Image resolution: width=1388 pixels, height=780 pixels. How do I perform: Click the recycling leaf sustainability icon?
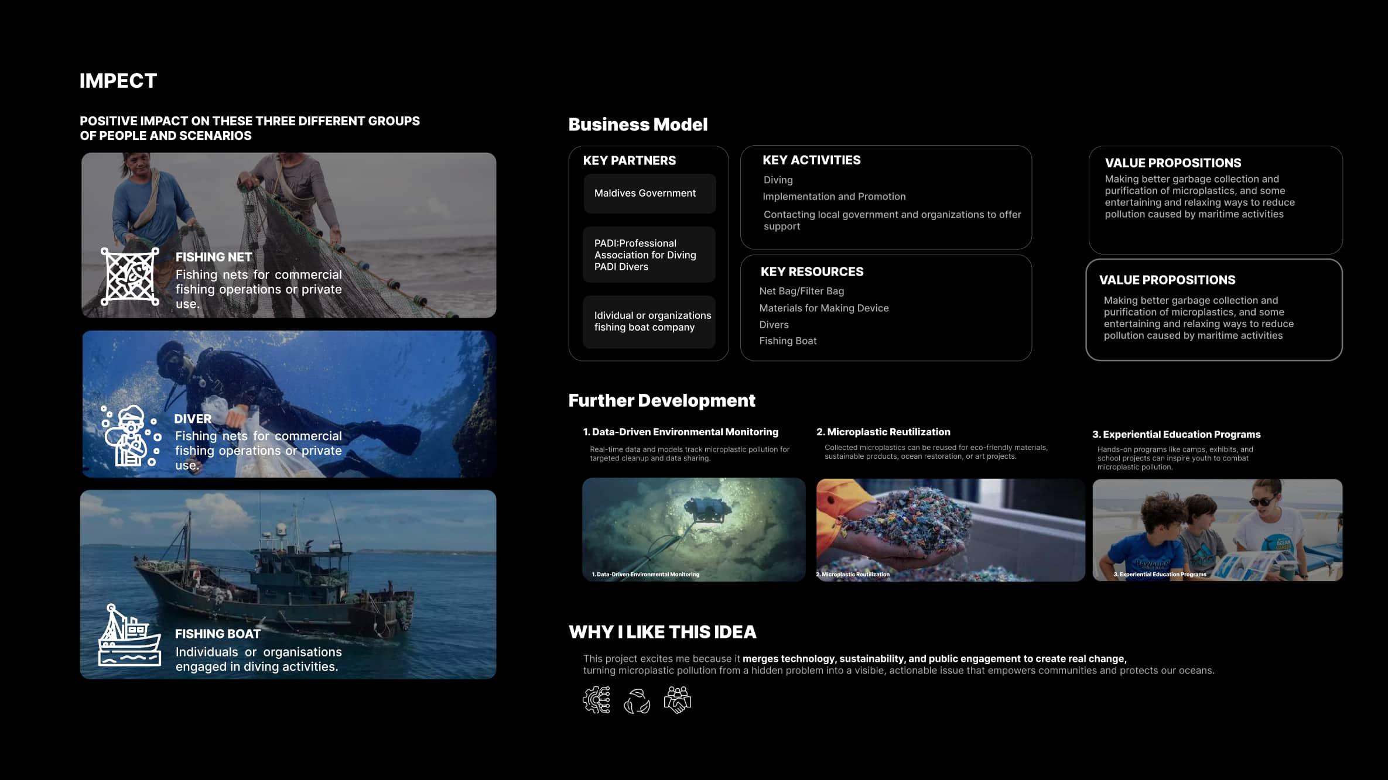pos(637,700)
